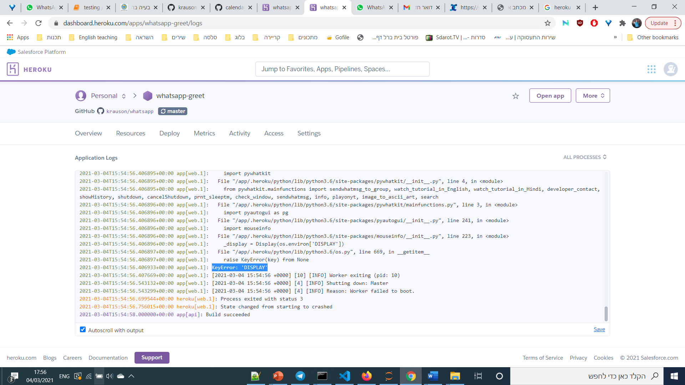Open the English teaching bookmark folder

pyautogui.click(x=93, y=37)
